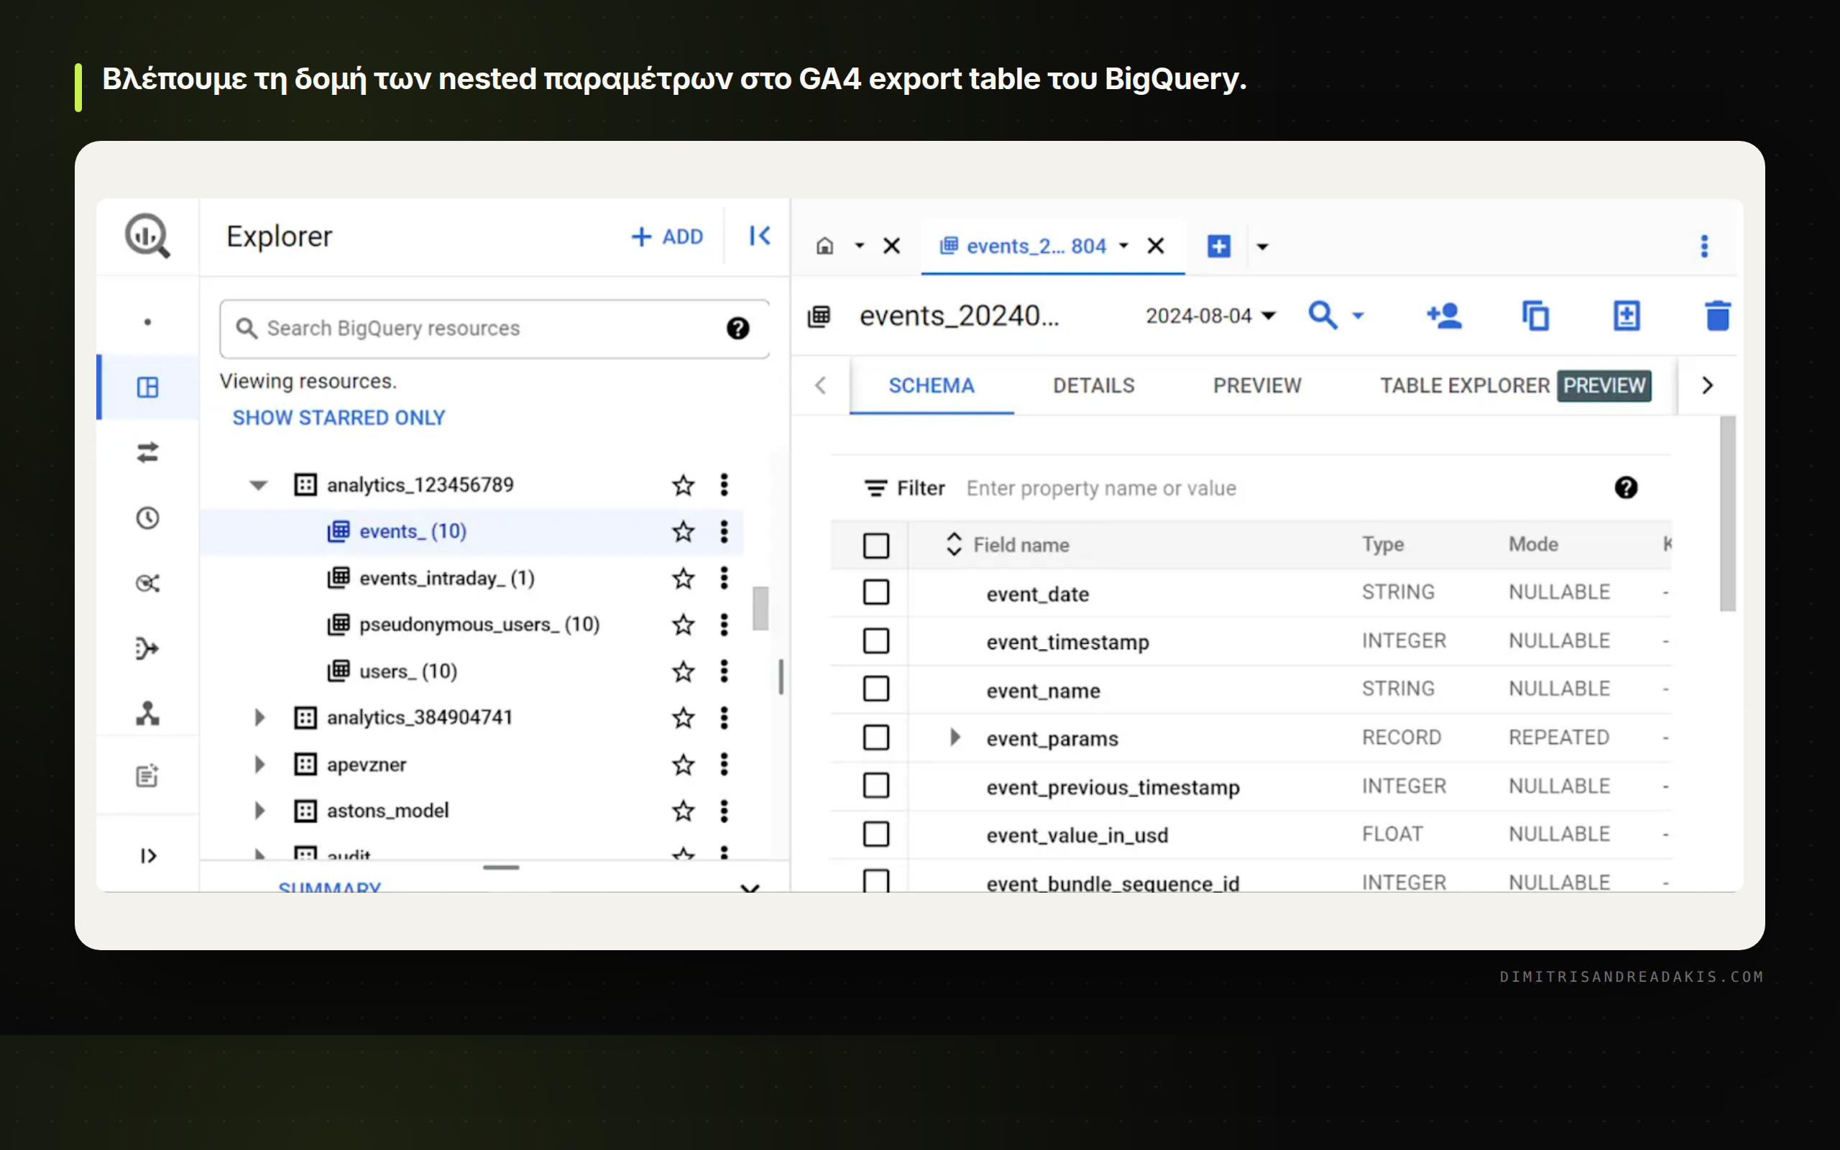Click the ADD button in Explorer
1840x1150 pixels.
coord(668,236)
